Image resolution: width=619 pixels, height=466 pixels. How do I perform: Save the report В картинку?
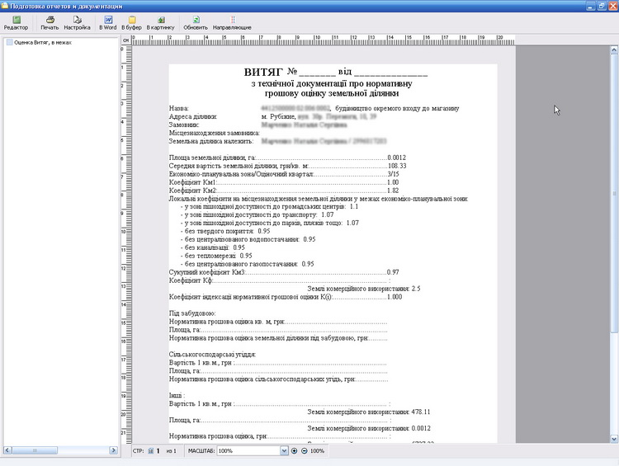coord(160,23)
